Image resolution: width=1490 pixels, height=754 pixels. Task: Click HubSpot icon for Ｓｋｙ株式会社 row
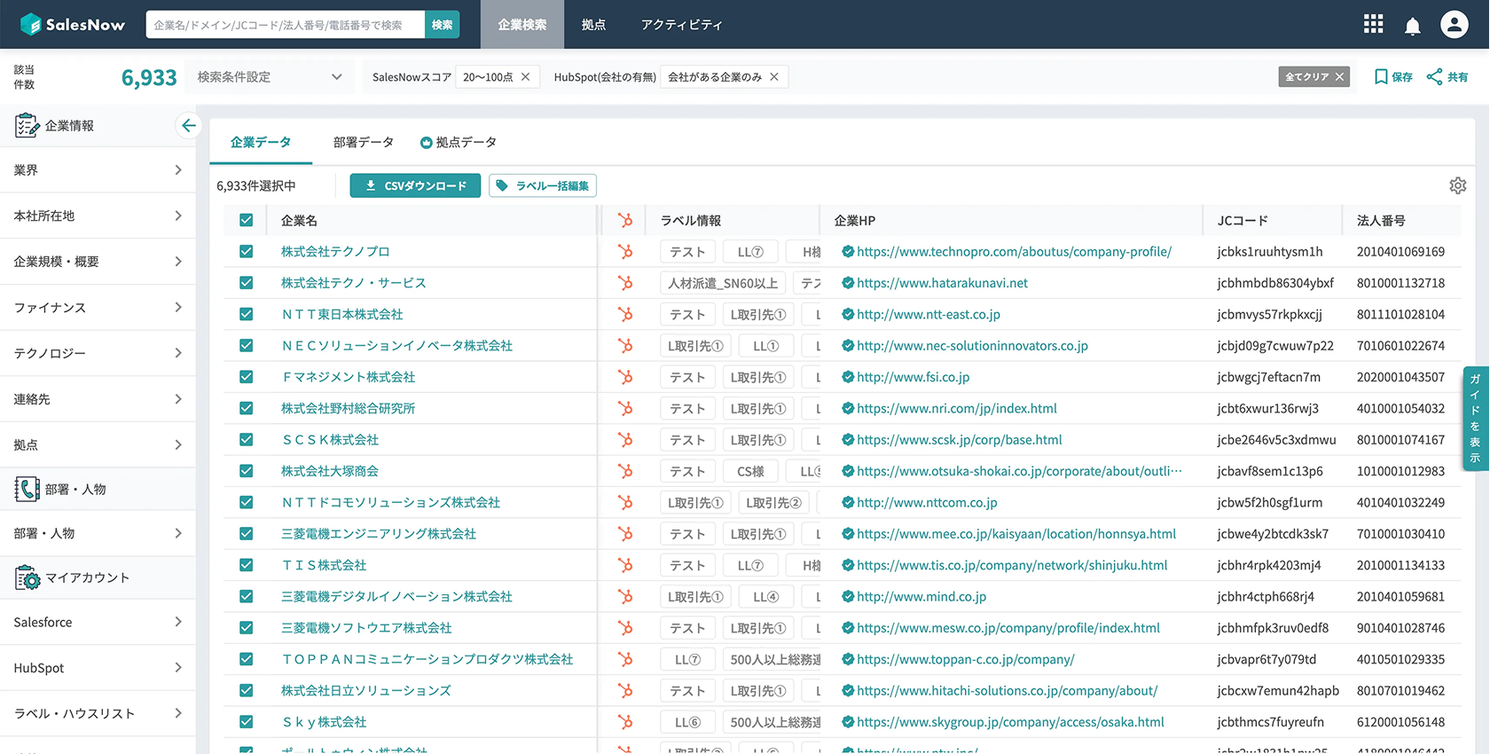625,722
